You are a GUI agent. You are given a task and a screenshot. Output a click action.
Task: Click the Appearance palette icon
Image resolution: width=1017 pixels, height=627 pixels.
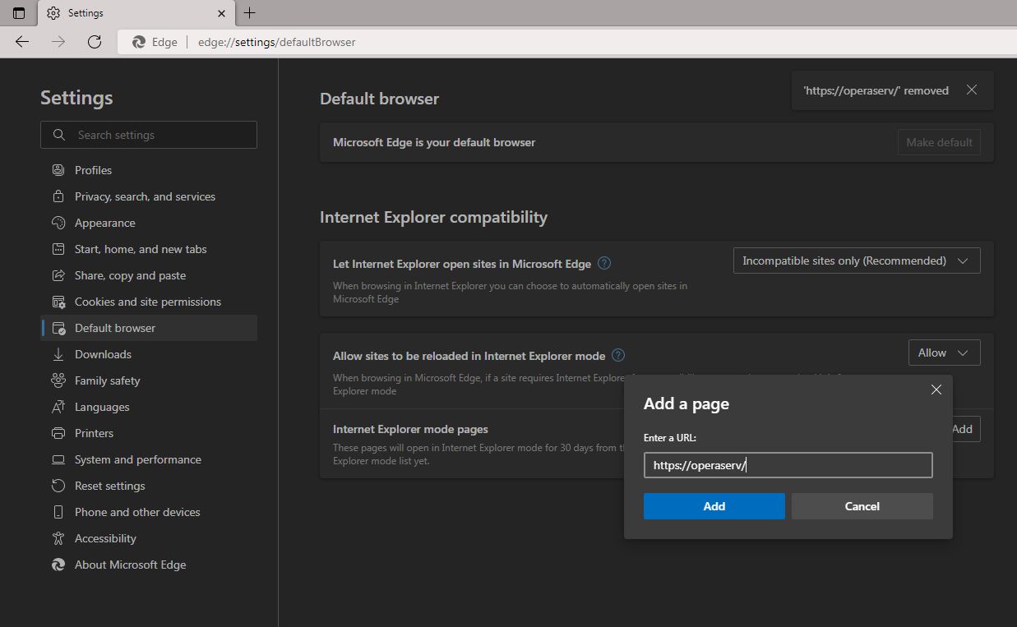pos(58,223)
